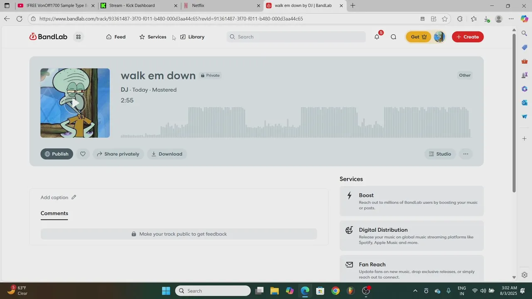Like the track with heart icon

coord(83,154)
